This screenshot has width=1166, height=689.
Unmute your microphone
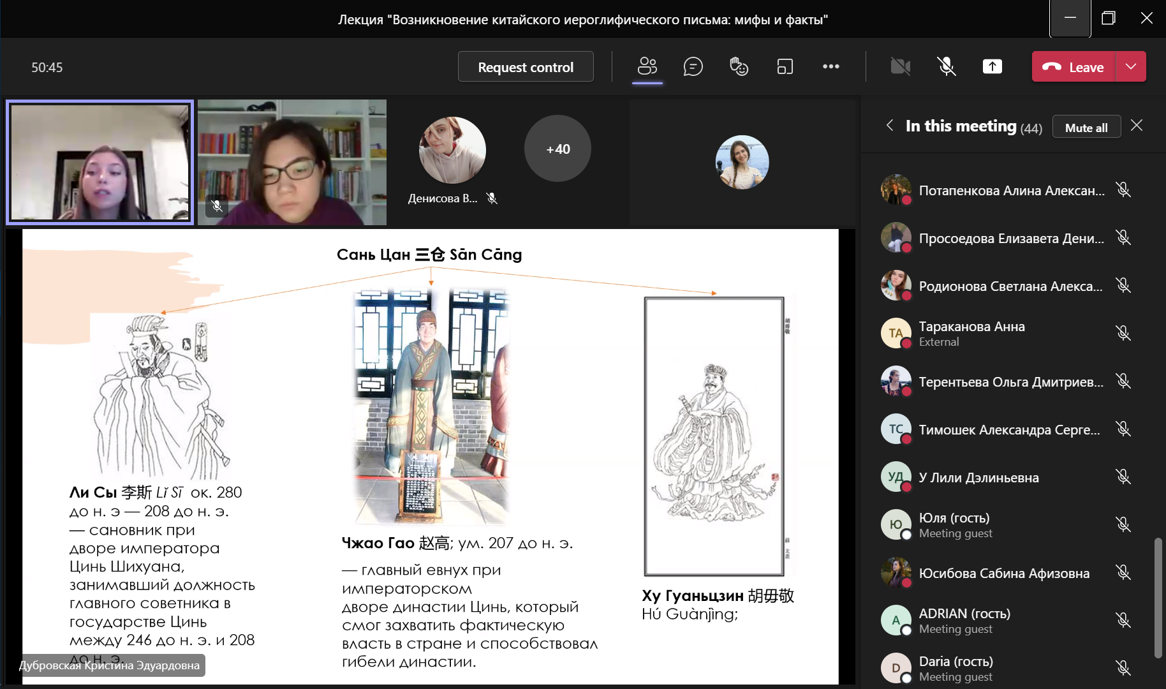point(946,66)
